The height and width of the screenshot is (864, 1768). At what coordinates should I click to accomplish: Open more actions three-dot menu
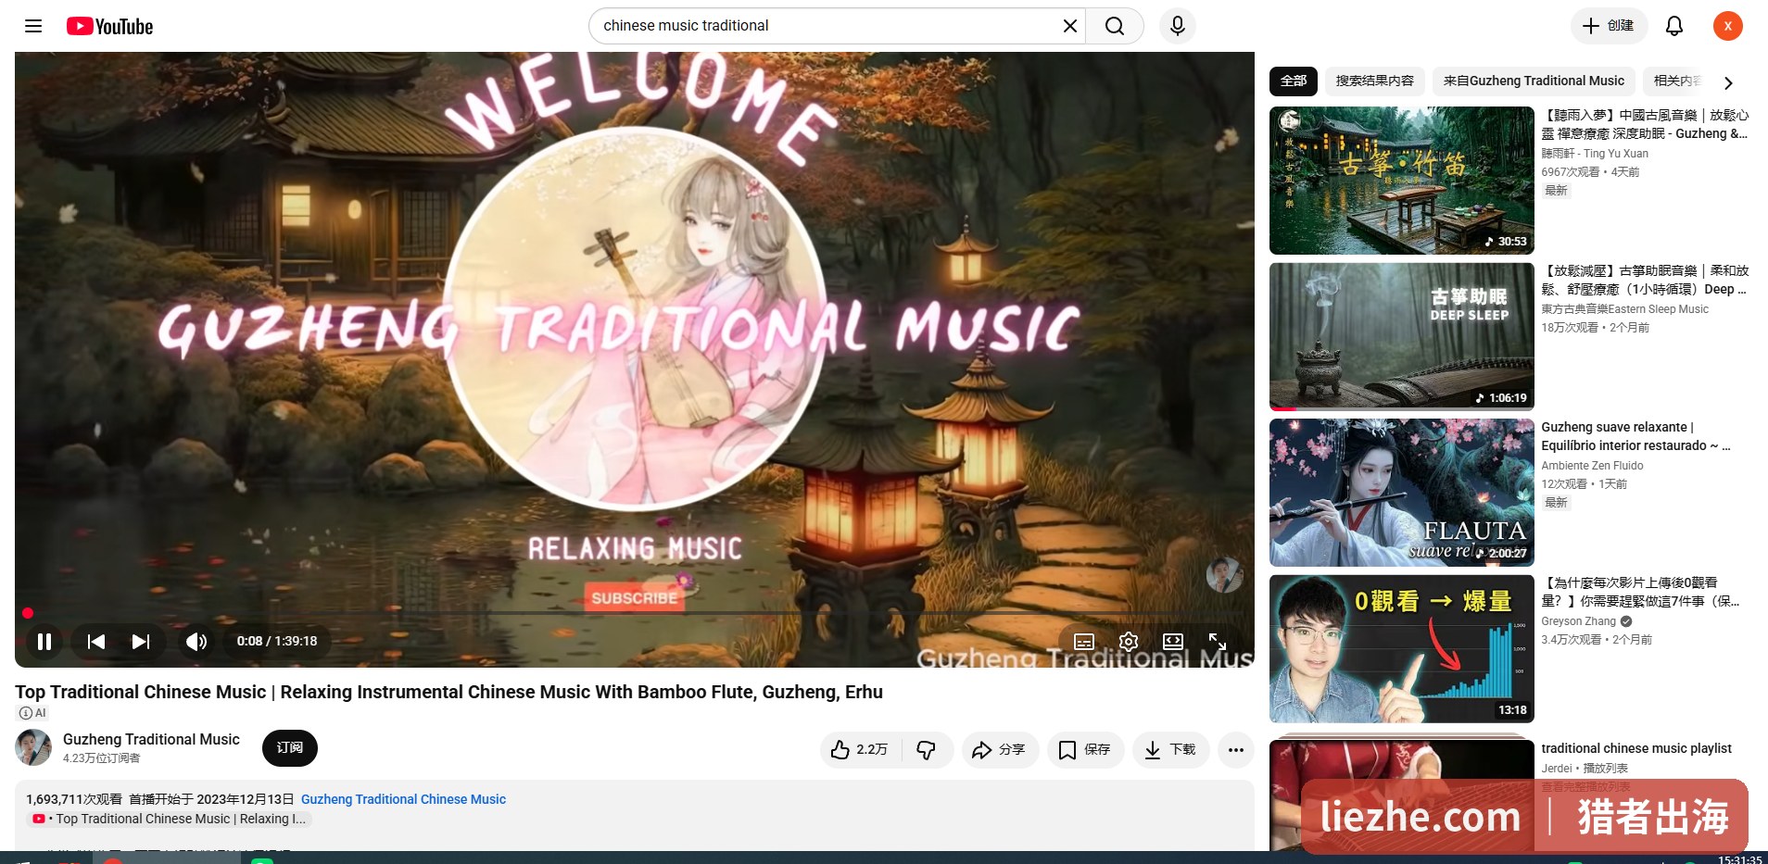(1236, 749)
